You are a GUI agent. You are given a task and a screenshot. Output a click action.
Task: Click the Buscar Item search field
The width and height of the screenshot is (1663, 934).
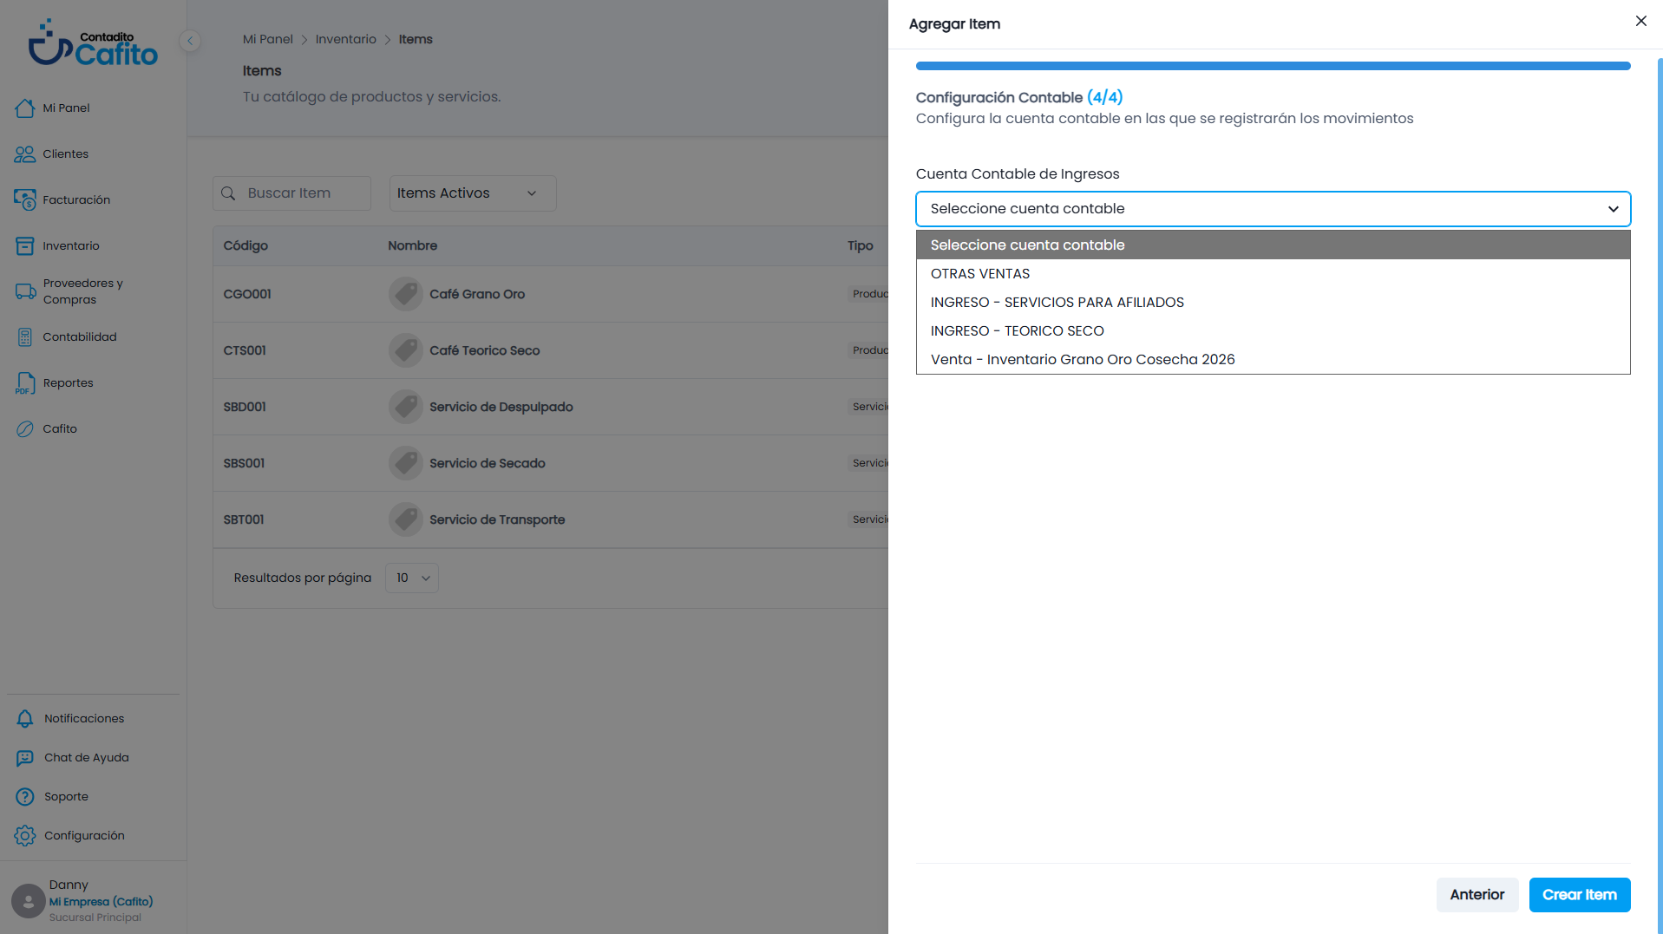[x=291, y=193]
